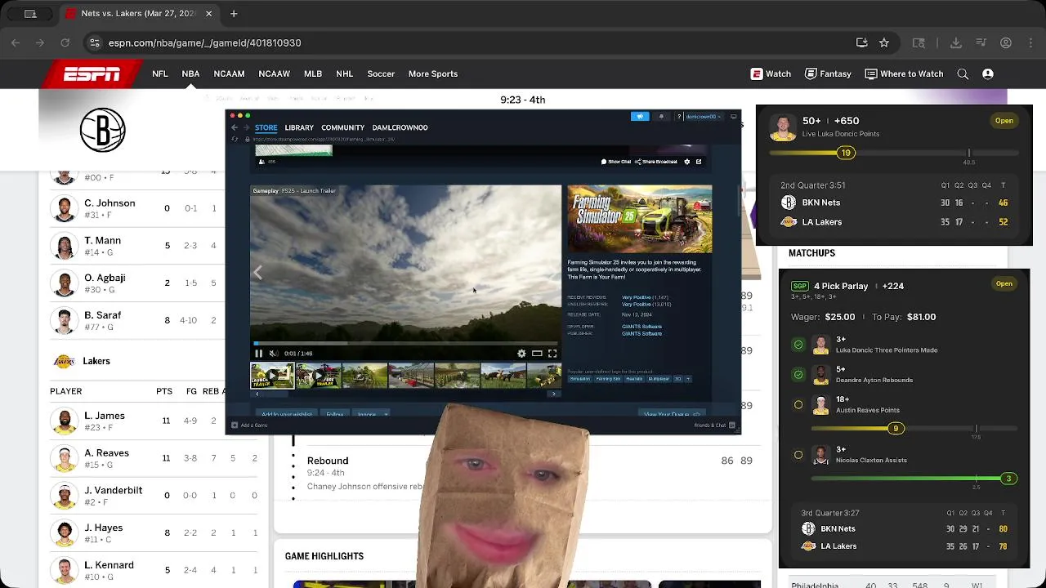Open More Sports ESPN menu
Image resolution: width=1046 pixels, height=588 pixels.
(433, 74)
